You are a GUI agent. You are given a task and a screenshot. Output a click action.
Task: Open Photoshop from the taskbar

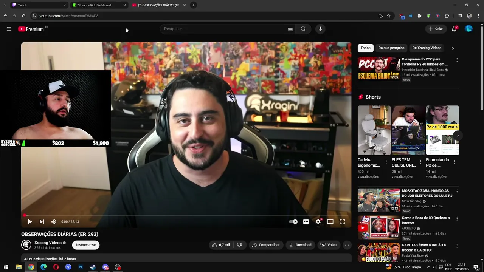[x=81, y=267]
